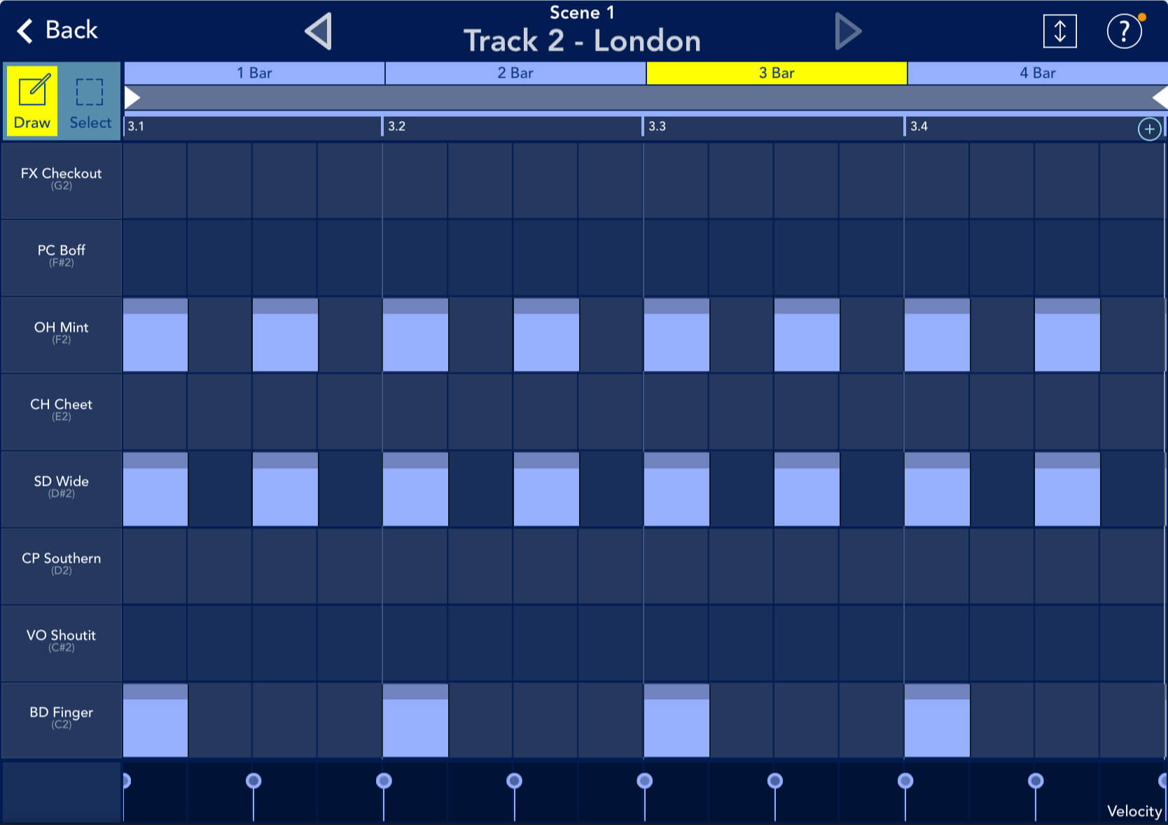Click the vertical resize arrows icon
The width and height of the screenshot is (1168, 825).
pyautogui.click(x=1059, y=31)
